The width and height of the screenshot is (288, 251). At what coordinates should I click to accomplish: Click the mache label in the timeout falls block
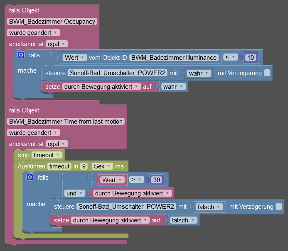[36, 204]
